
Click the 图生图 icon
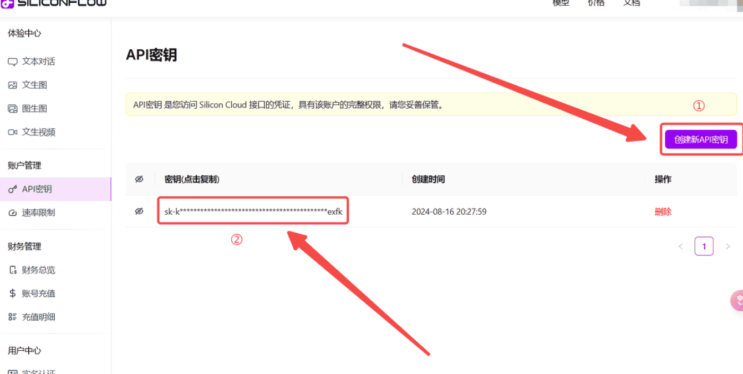click(x=12, y=109)
